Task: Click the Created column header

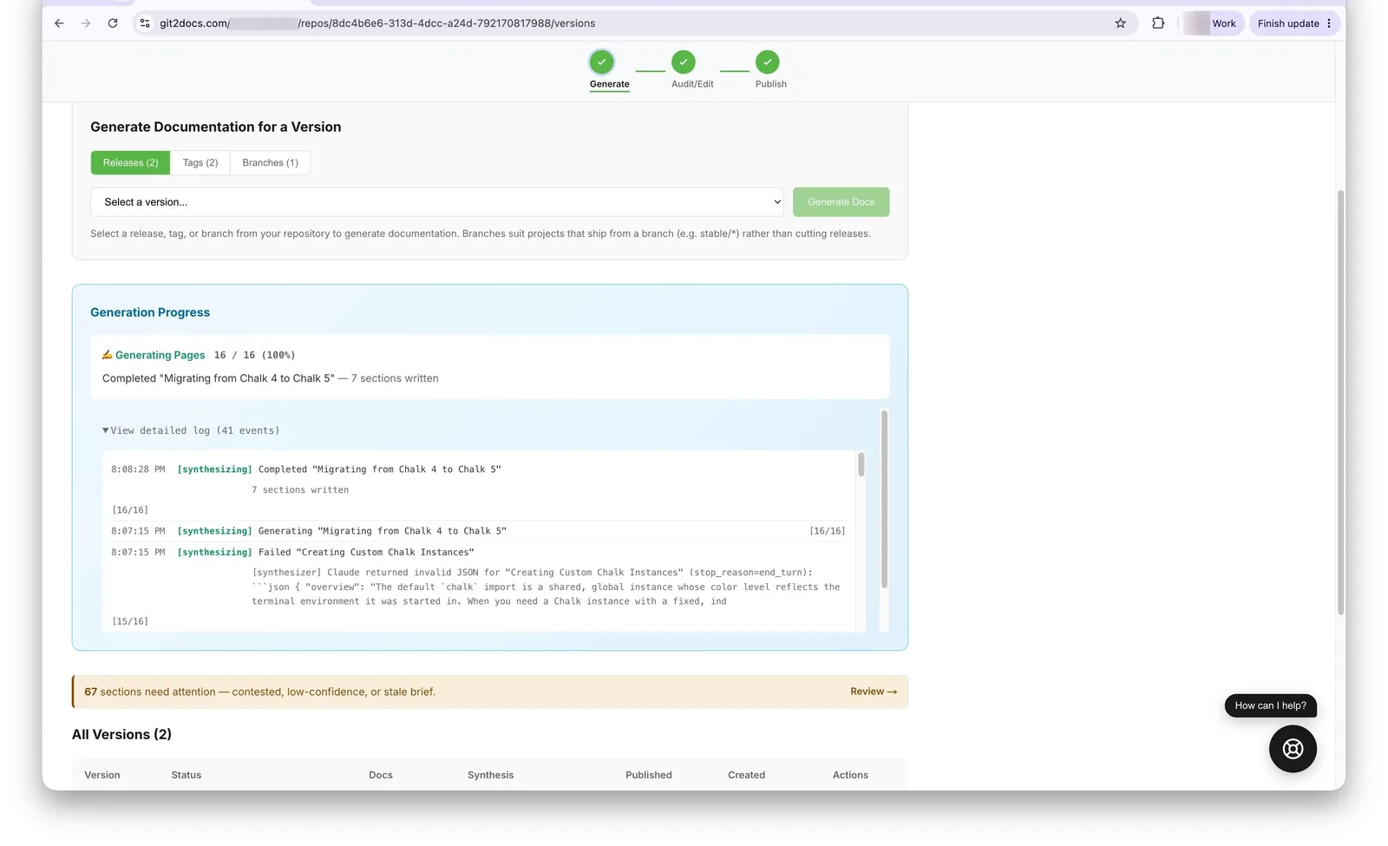Action: [746, 775]
